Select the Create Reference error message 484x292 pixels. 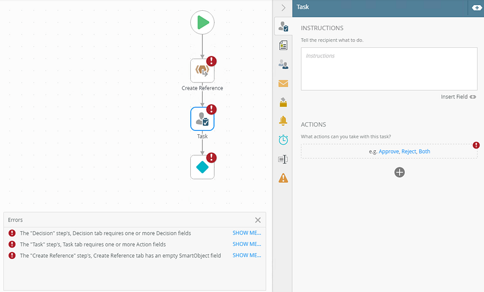120,256
